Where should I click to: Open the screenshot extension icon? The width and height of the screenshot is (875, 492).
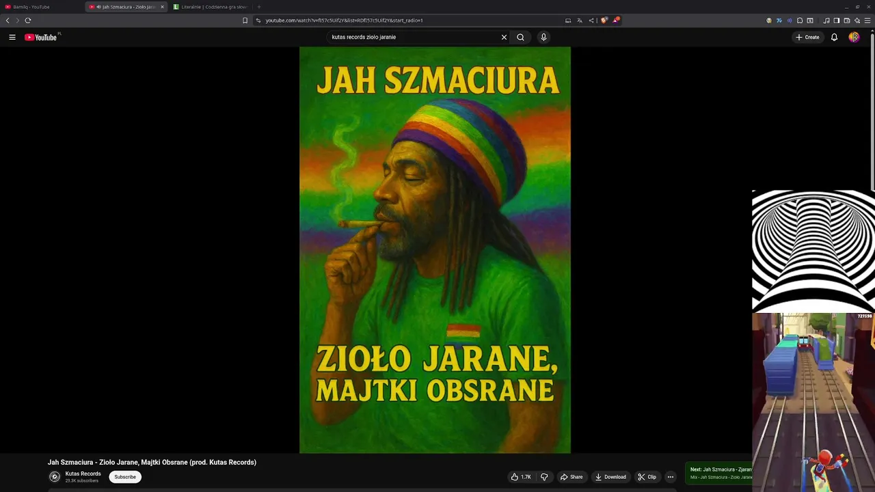[810, 20]
